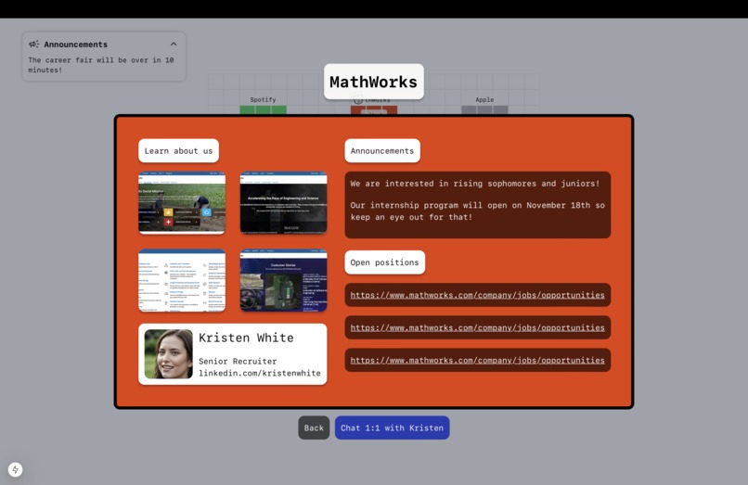Image resolution: width=748 pixels, height=485 pixels.
Task: Click the Announcements label in MathWorks card
Action: coord(382,151)
